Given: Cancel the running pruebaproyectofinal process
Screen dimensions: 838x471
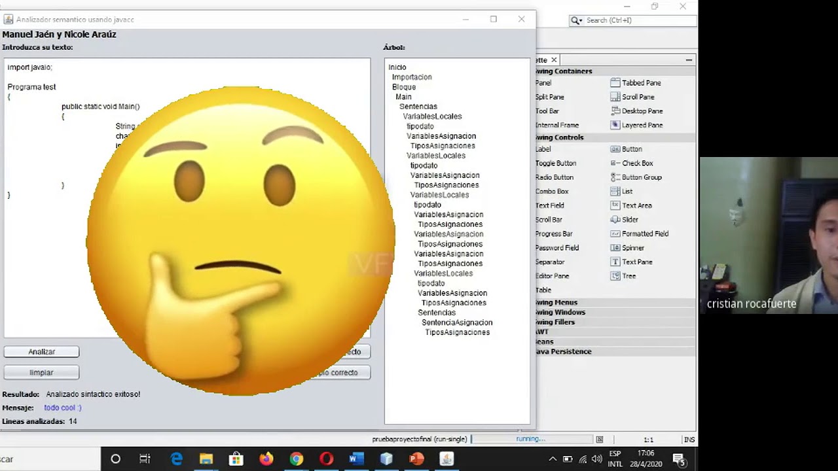Looking at the screenshot, I should 600,440.
